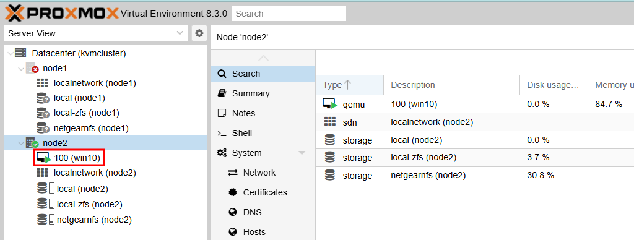This screenshot has height=240, width=634.
Task: Sort by the Description column header
Action: tap(451, 85)
